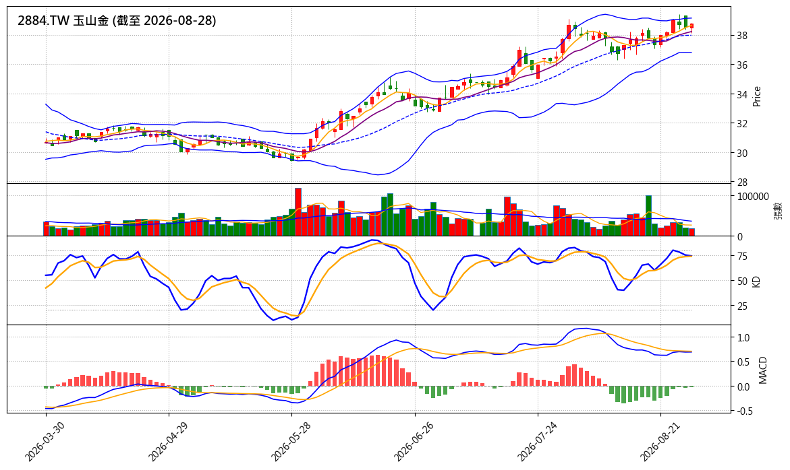Click the price tick label 34

tap(742, 94)
